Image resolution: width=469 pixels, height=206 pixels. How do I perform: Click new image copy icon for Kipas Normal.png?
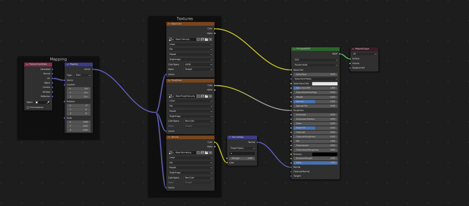202,152
